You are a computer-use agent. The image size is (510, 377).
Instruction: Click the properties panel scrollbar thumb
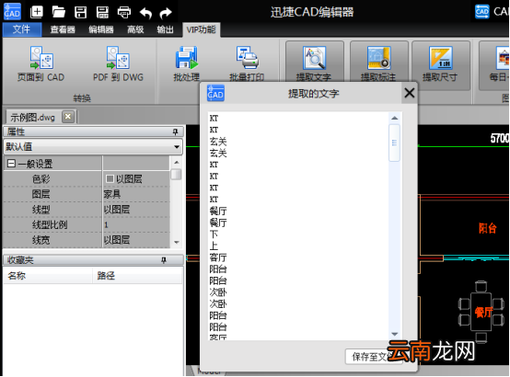(x=176, y=174)
